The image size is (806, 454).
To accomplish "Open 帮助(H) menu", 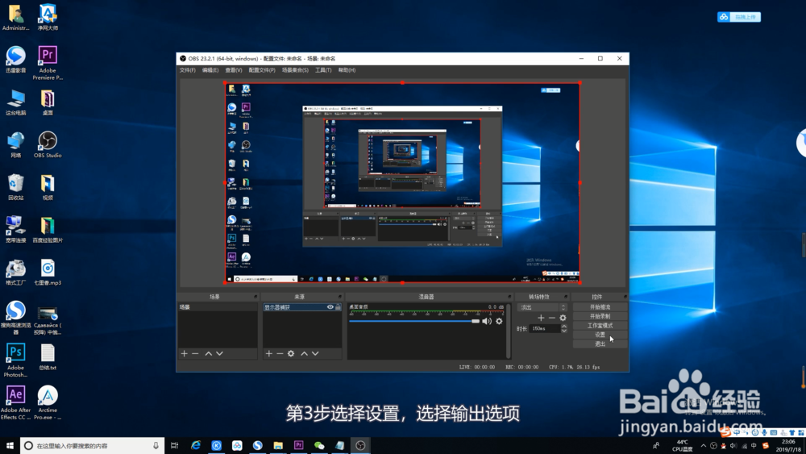I will 347,70.
